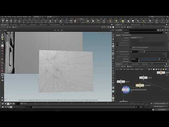This screenshot has height=127, width=169.
Task: Open the main Windows menu
Action: 19,17
